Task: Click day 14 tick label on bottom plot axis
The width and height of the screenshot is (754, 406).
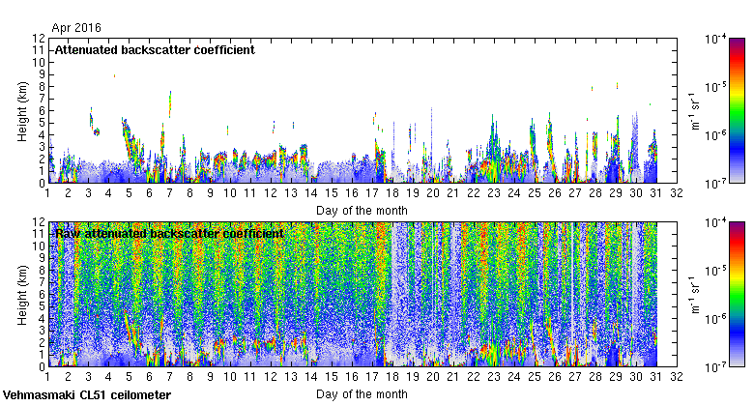Action: coord(311,377)
